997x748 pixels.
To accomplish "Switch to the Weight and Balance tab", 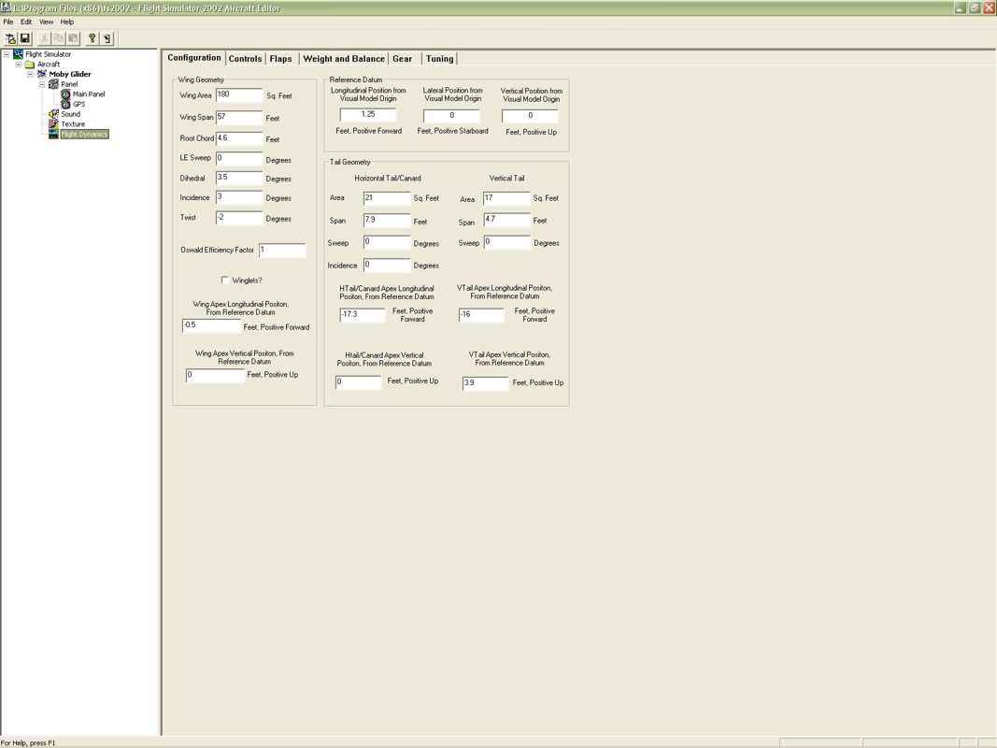I will pos(343,59).
